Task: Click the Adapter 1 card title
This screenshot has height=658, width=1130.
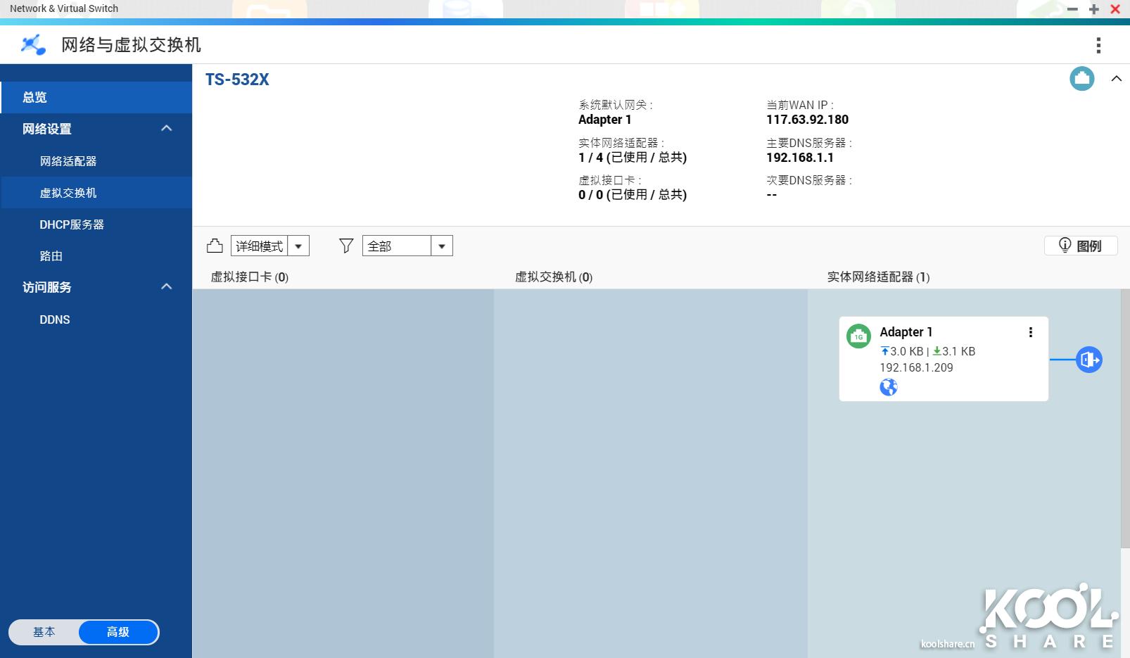Action: [906, 331]
